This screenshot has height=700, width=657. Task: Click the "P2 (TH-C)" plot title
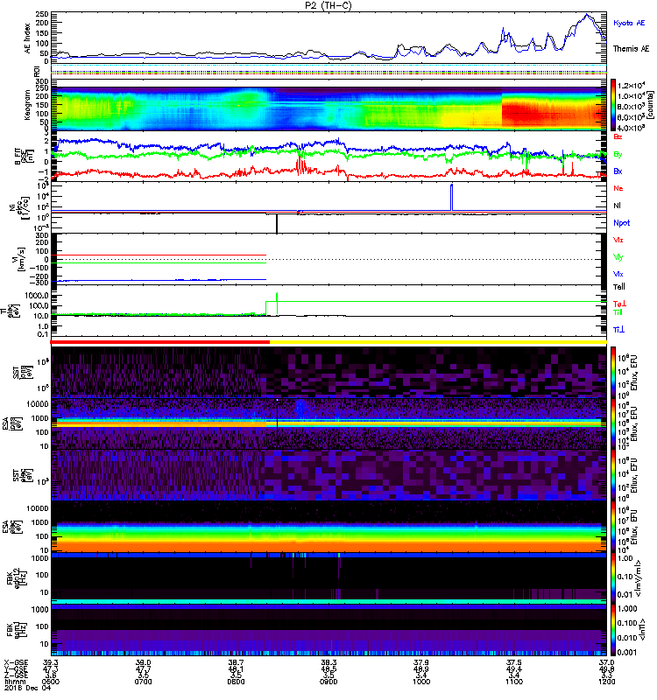[329, 4]
